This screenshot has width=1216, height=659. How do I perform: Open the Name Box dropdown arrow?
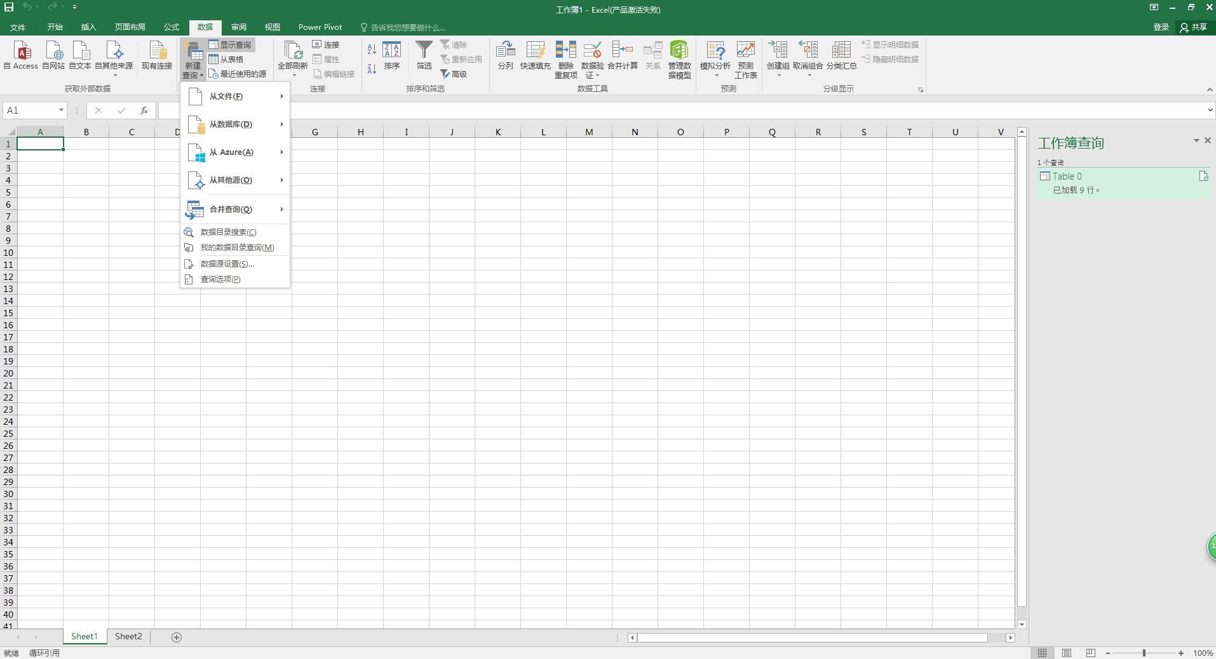coord(61,110)
